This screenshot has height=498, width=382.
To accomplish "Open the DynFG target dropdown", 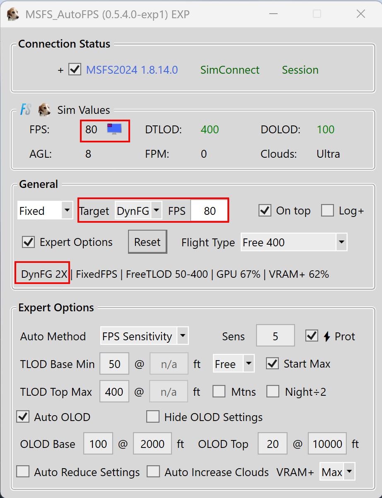I will click(x=138, y=211).
